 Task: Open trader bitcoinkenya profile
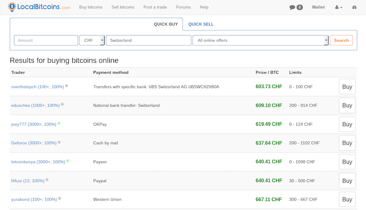pyautogui.click(x=38, y=162)
